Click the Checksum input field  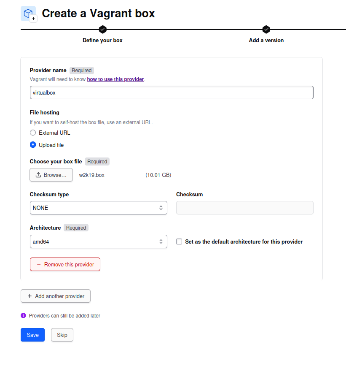[x=244, y=208]
